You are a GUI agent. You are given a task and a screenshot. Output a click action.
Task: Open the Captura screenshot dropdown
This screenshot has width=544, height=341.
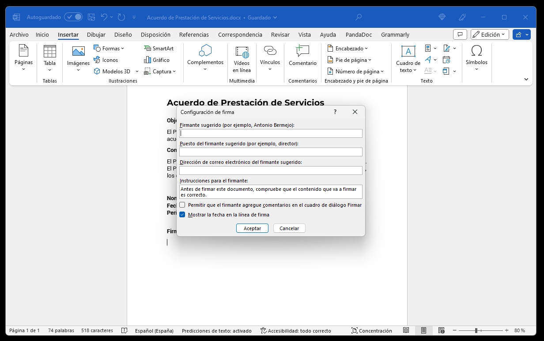(160, 72)
